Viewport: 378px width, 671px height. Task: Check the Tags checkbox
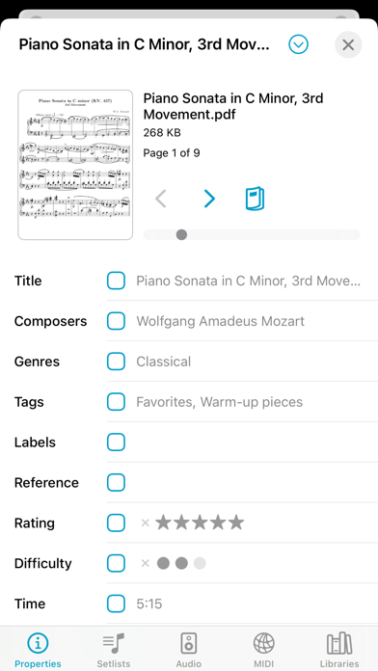(116, 402)
